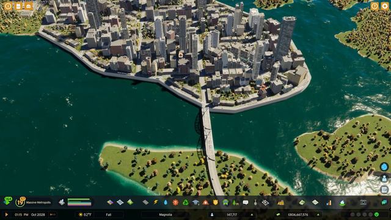Open the Transportation bus menu

click(x=225, y=202)
